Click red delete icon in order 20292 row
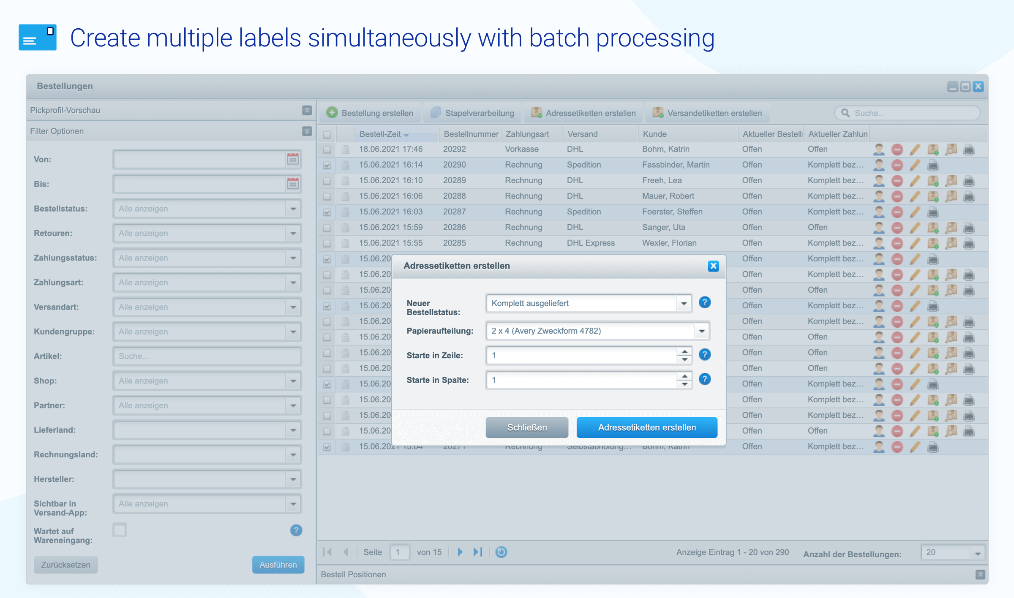The image size is (1014, 598). [897, 149]
